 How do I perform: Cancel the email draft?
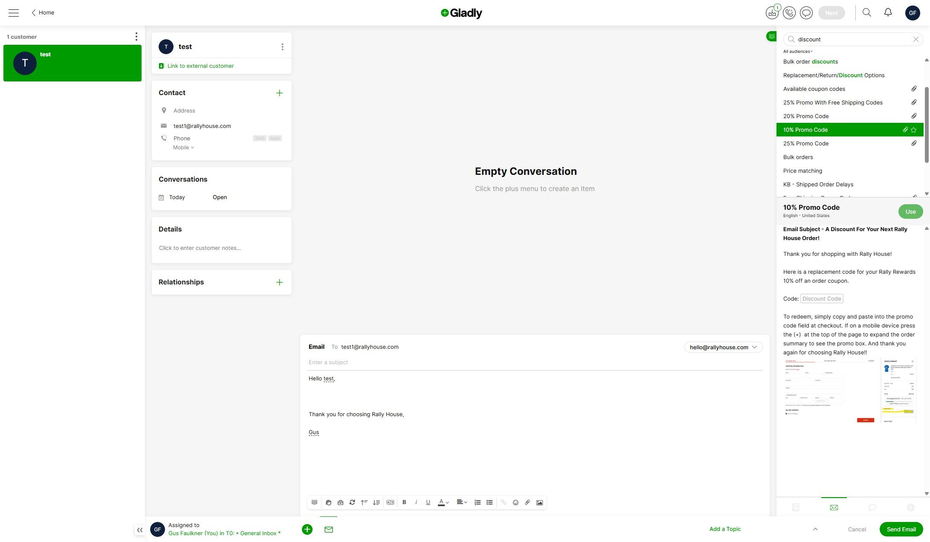pyautogui.click(x=857, y=529)
